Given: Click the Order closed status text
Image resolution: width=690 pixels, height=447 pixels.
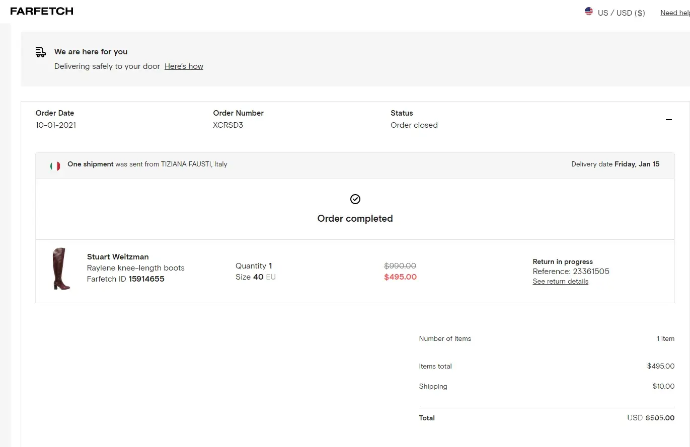Looking at the screenshot, I should (x=414, y=125).
